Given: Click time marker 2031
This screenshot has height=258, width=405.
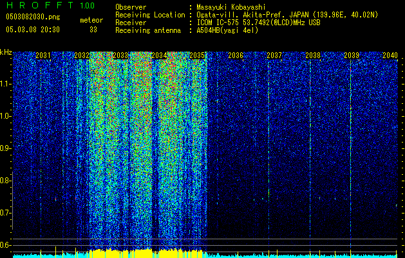Looking at the screenshot, I should point(43,55).
